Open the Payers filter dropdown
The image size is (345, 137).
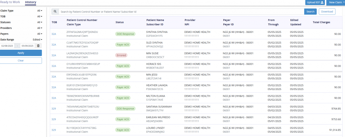[x=40, y=34]
